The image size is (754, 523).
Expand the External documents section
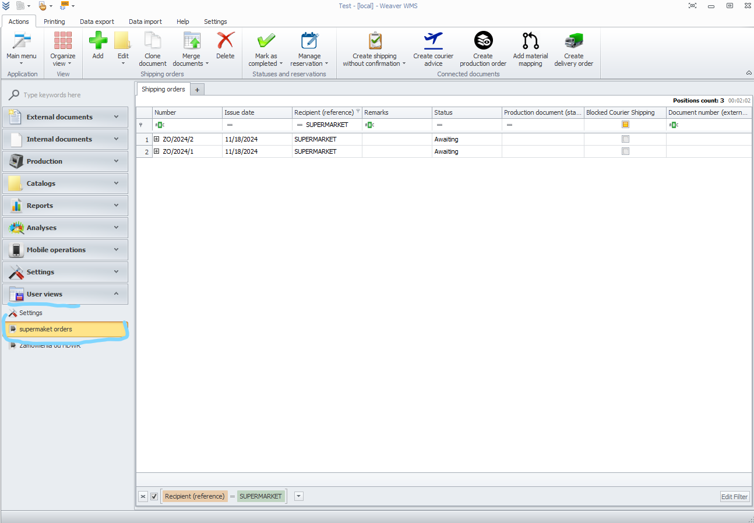[x=65, y=117]
